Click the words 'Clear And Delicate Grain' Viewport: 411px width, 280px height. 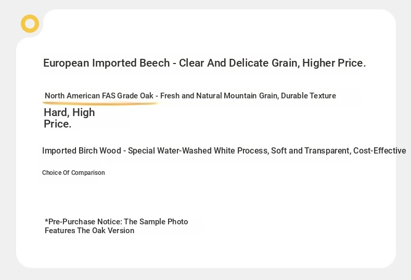click(239, 63)
